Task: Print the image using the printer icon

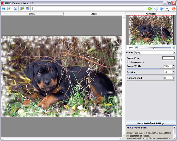Action: coord(15,9)
